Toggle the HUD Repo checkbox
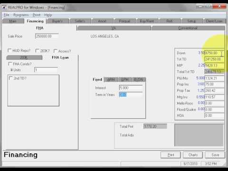228x171 pixels. pyautogui.click(x=9, y=51)
